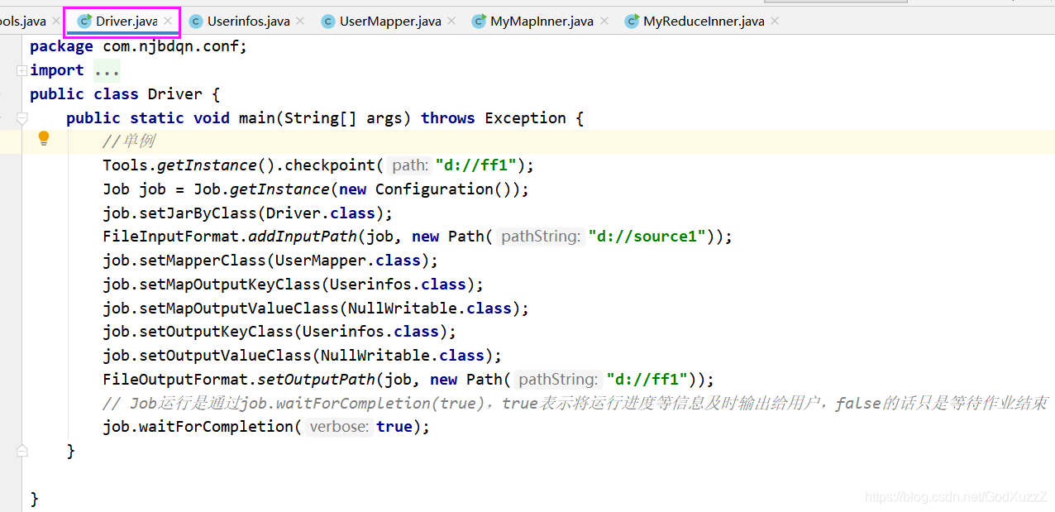Image resolution: width=1055 pixels, height=512 pixels.
Task: Click job.setMapperClass(UserMapper.class) line
Action: pos(270,261)
